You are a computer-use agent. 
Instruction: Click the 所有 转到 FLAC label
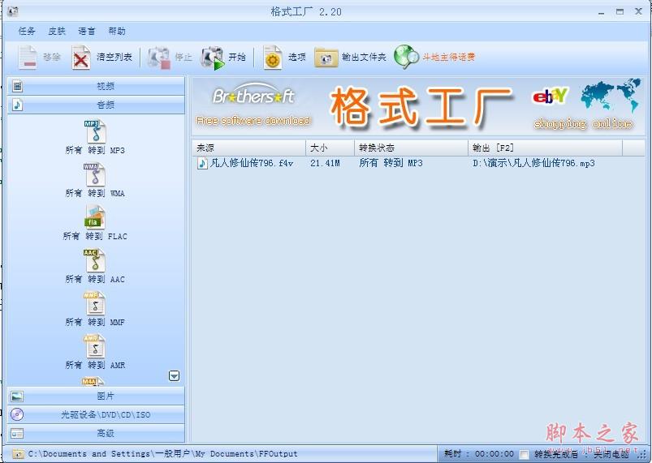pyautogui.click(x=95, y=236)
